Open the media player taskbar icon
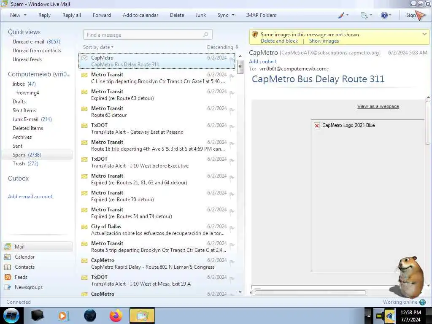 62,316
